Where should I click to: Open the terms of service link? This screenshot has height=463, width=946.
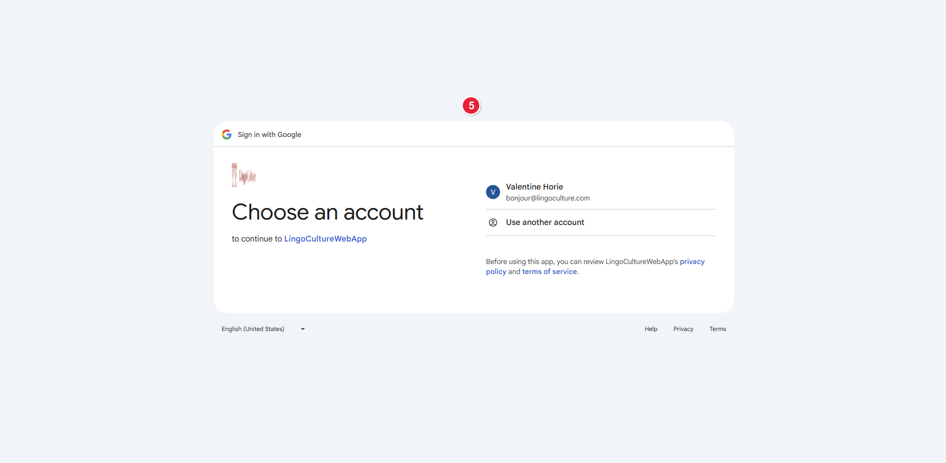pos(550,271)
